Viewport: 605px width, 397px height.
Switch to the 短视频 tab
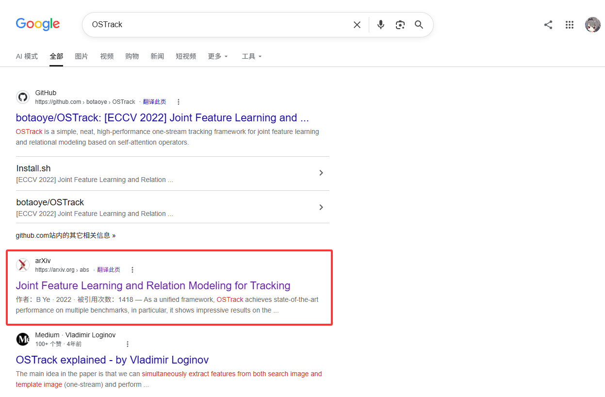coord(186,56)
